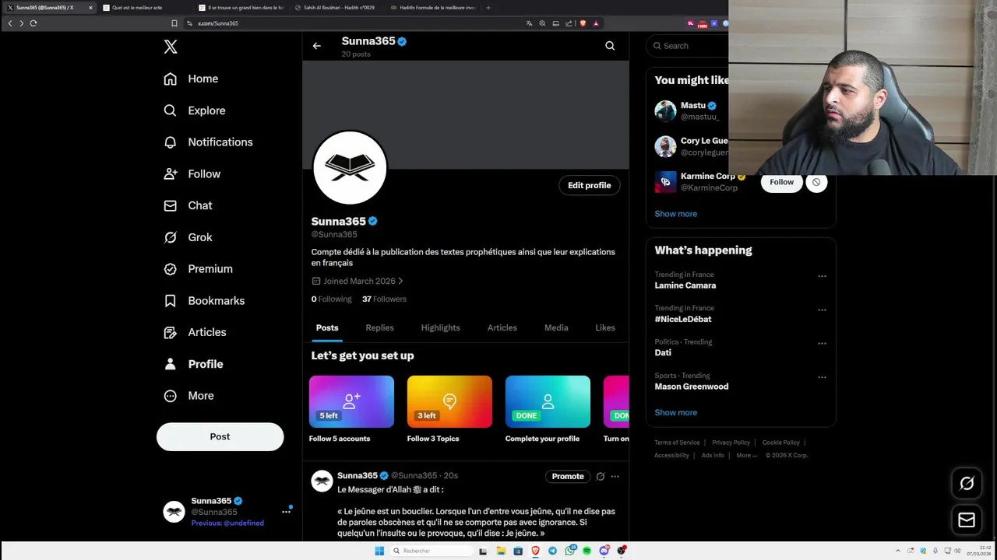This screenshot has height=560, width=997.
Task: Open options for the Dati trend
Action: point(822,344)
